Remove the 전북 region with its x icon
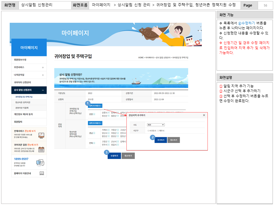Screen dimensions: 274x205 [x=94, y=143]
